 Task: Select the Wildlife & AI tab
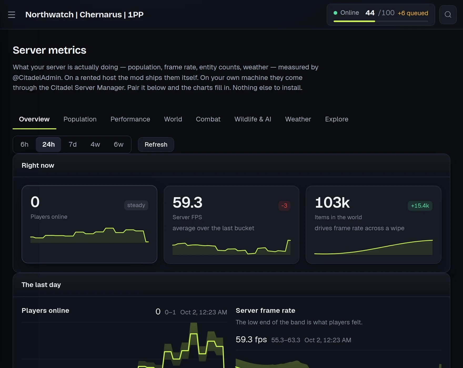253,119
